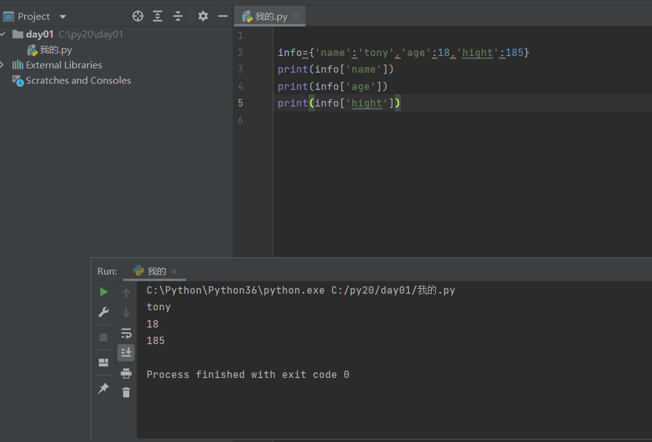Screen dimensions: 652x442
Task: Click the Project panel title label
Action: pos(34,16)
